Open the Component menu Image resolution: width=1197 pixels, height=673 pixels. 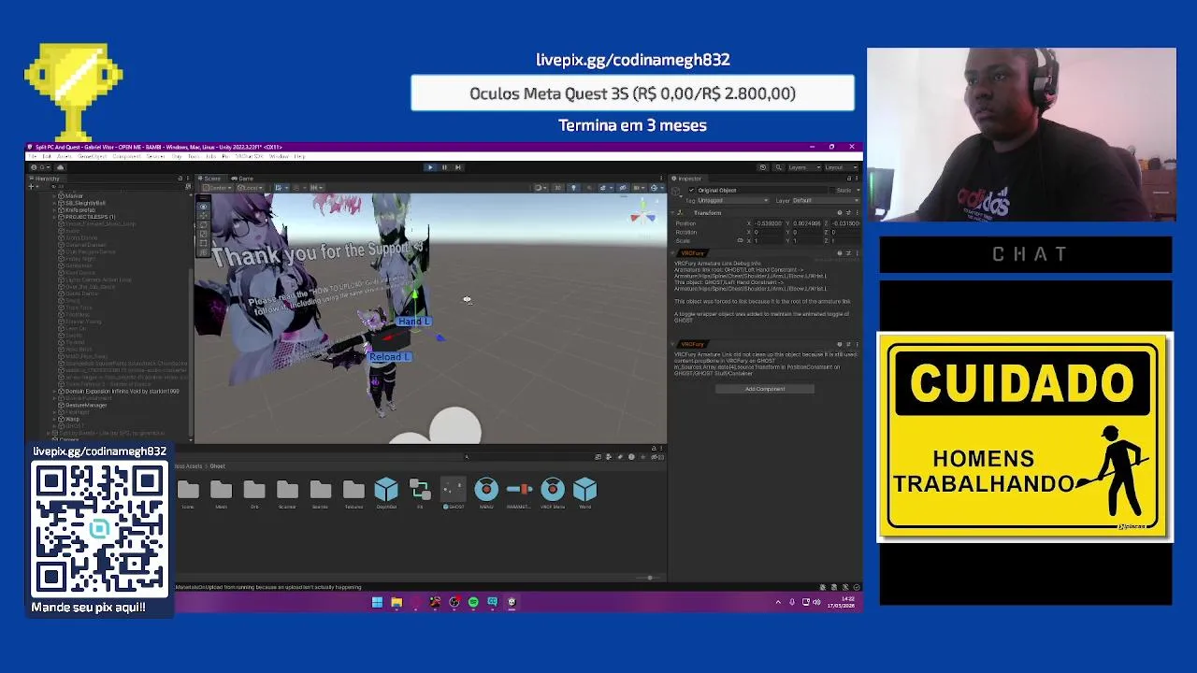tap(126, 156)
